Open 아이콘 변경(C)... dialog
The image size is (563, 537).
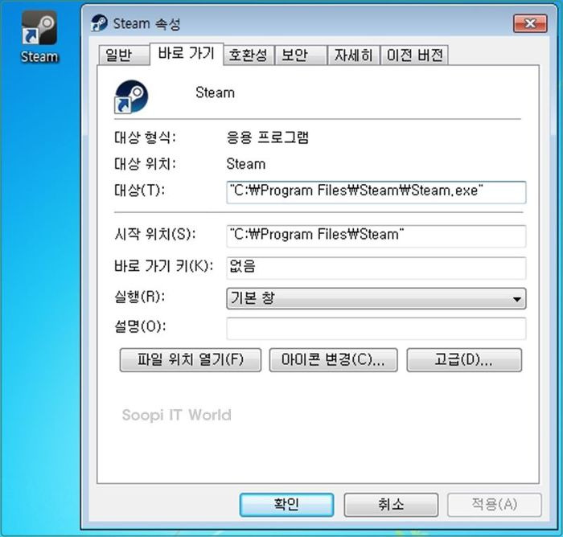tap(333, 359)
